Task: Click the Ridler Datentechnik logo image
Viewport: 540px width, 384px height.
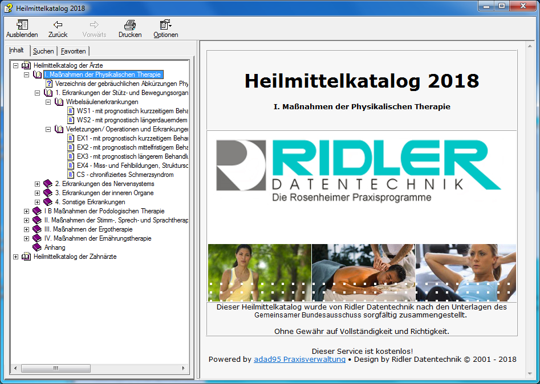Action: (358, 171)
